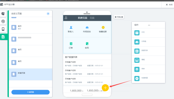Tap the 订单 orders icon
This screenshot has height=99, width=174.
pos(71,44)
